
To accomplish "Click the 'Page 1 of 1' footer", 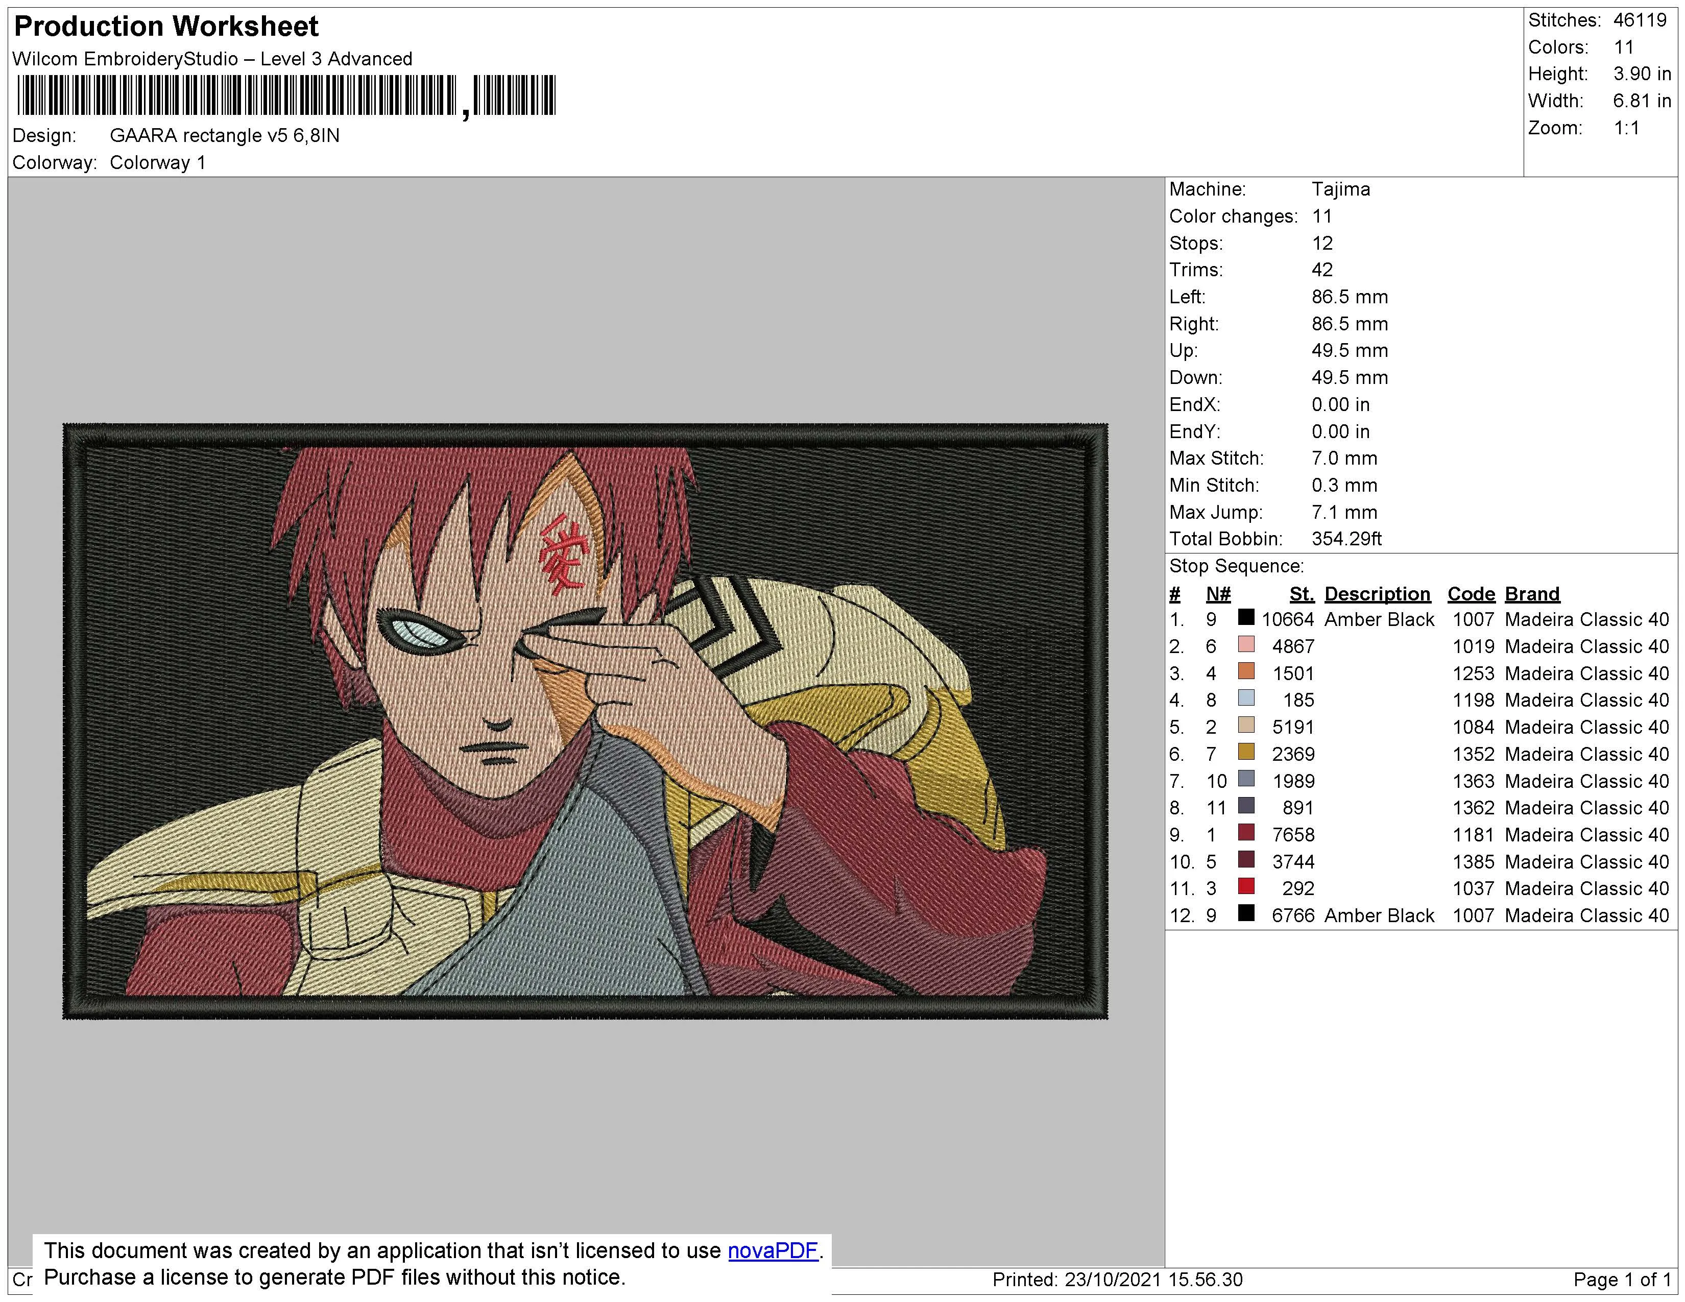I will [x=1622, y=1281].
